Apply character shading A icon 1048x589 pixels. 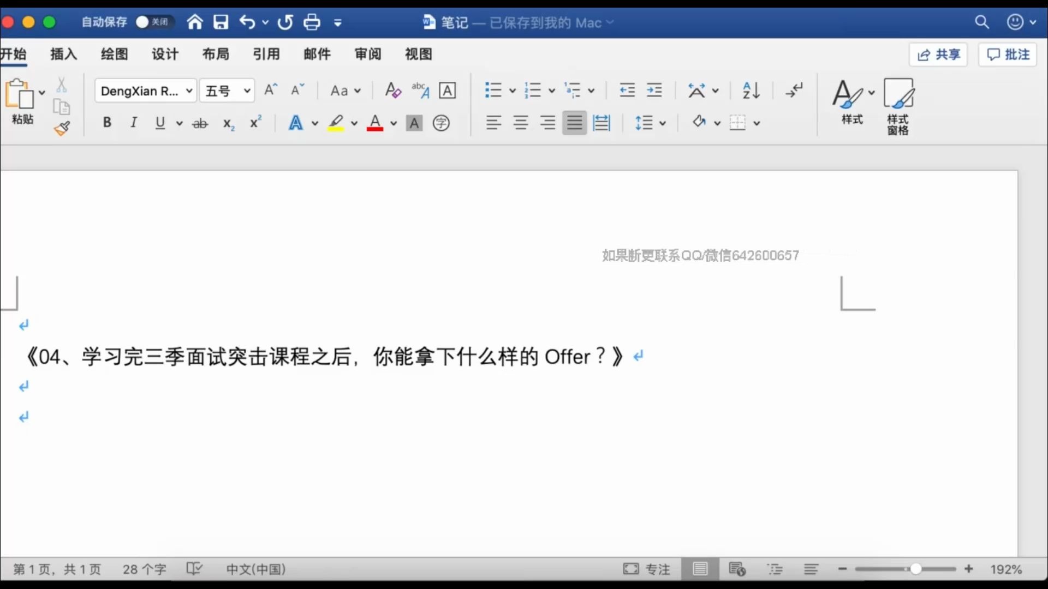pyautogui.click(x=414, y=123)
